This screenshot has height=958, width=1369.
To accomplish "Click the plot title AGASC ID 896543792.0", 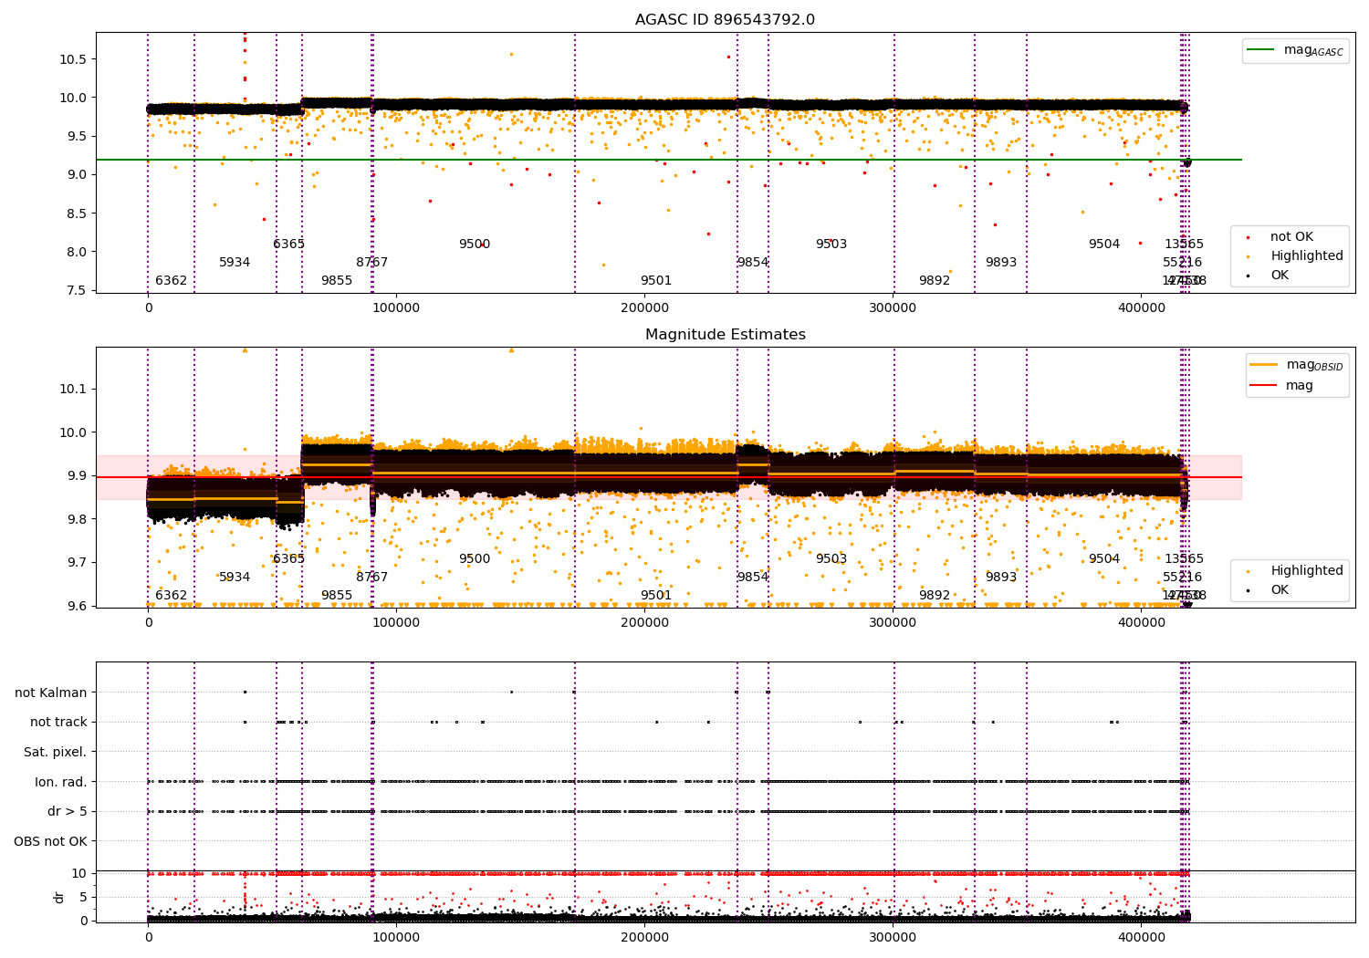I will 725,20.
